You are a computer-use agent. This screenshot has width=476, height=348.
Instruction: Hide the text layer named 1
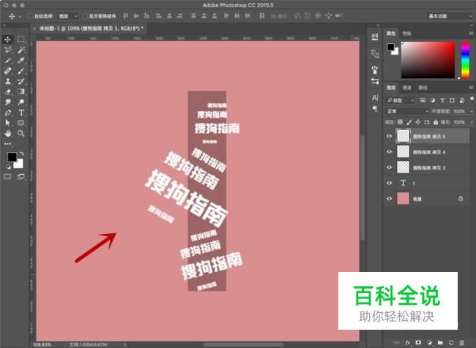pos(389,183)
